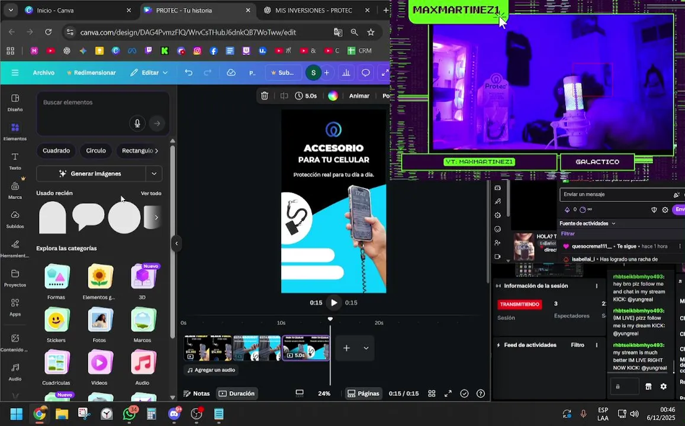Select the Círculo shape chip
The image size is (685, 426).
(x=96, y=151)
